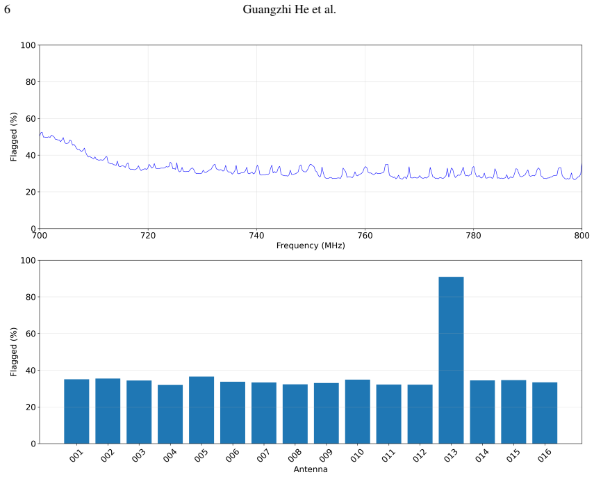Click the top chart's 'Flagged (%)' y-axis label
The width and height of the screenshot is (594, 477).
14,137
